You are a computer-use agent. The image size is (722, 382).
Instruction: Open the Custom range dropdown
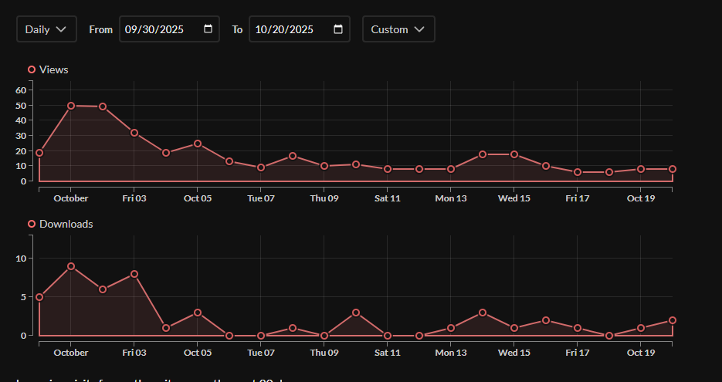point(398,29)
